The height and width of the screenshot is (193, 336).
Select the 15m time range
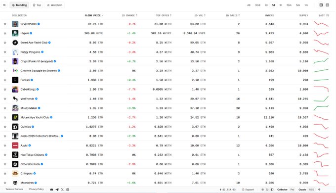(289, 5)
